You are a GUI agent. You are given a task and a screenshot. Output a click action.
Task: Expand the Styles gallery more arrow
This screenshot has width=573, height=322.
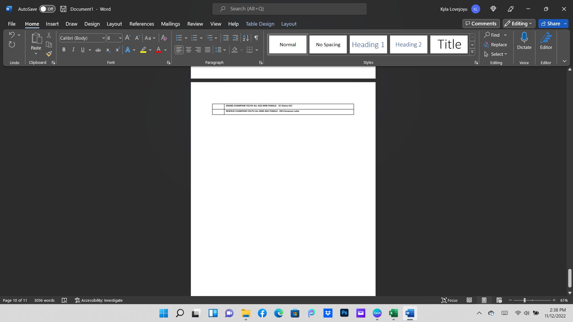pos(472,52)
